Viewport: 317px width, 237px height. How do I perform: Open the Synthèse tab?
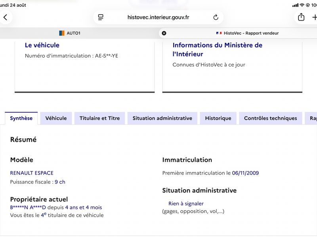point(21,118)
